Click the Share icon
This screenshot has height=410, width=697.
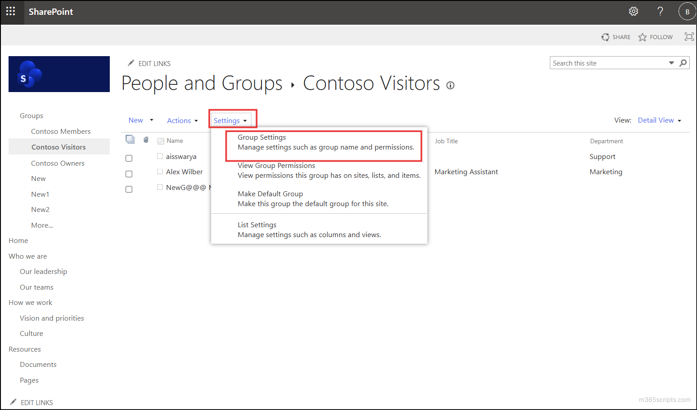click(606, 37)
